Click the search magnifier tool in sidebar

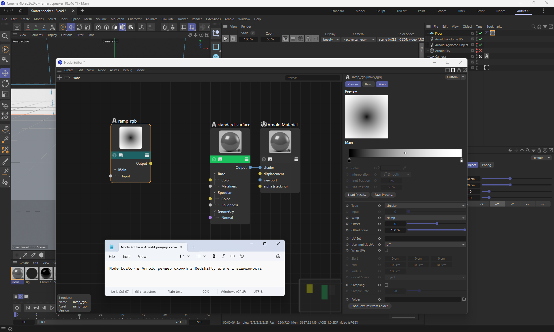click(5, 36)
